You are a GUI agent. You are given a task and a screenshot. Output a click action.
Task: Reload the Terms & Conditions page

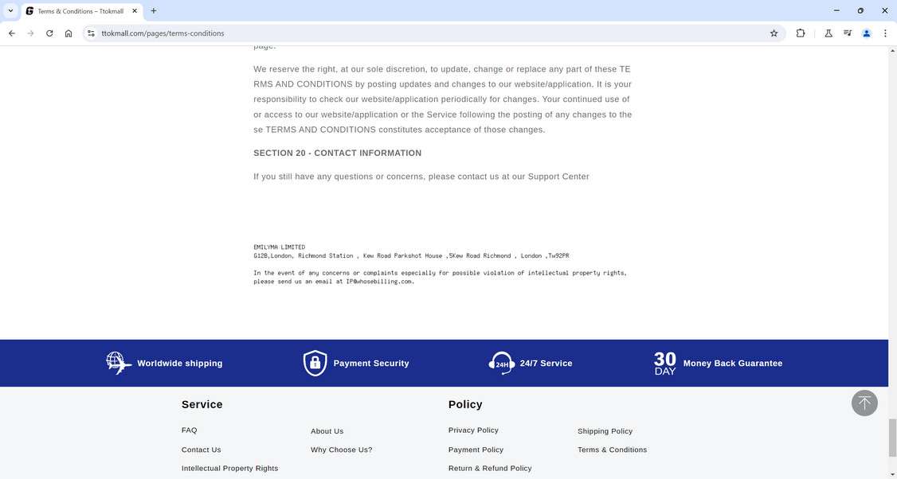coord(49,33)
